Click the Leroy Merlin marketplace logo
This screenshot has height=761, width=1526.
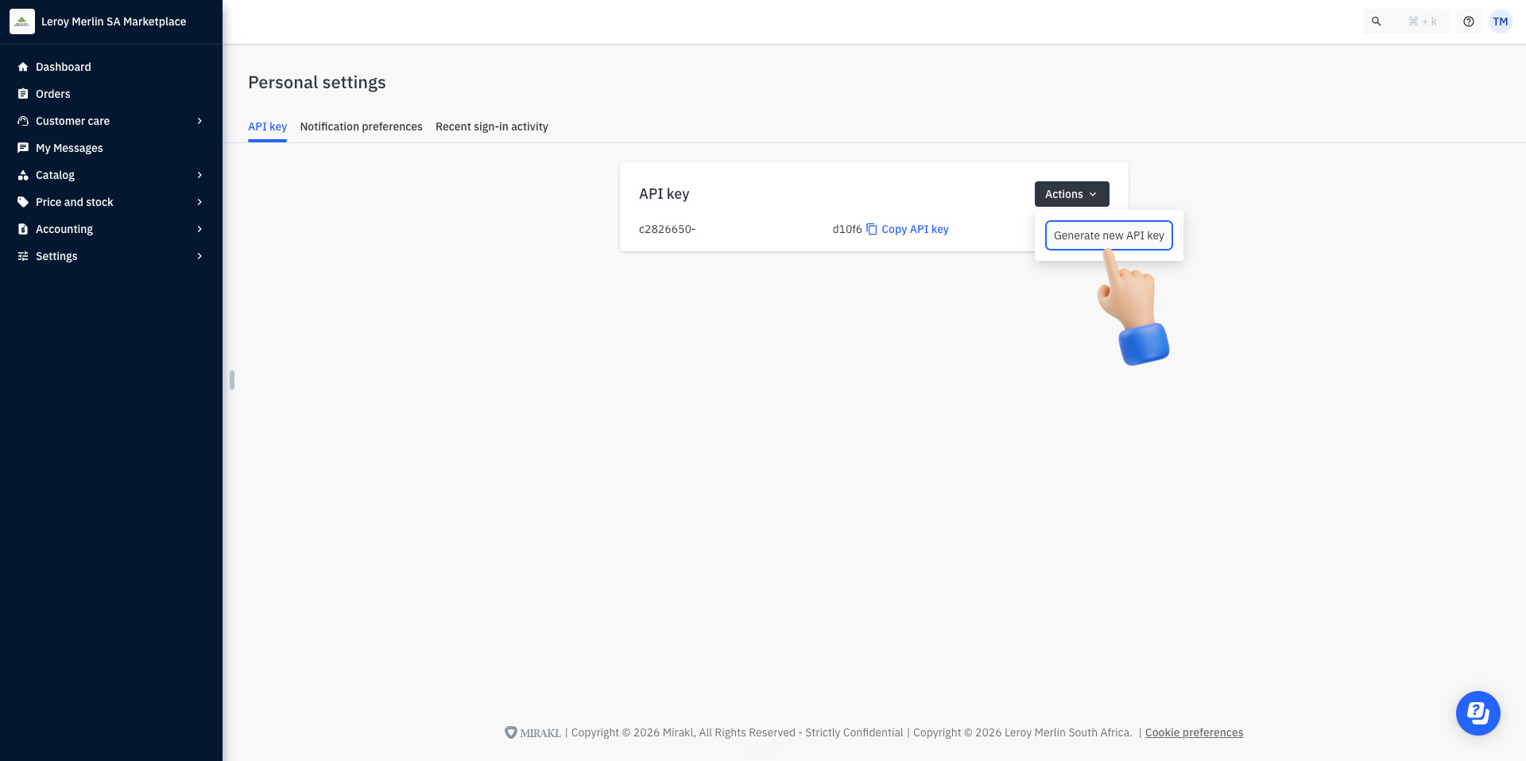pyautogui.click(x=22, y=21)
